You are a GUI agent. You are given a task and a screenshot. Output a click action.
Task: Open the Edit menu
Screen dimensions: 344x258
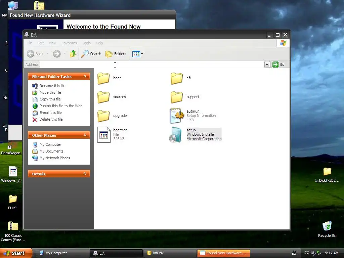pos(40,43)
